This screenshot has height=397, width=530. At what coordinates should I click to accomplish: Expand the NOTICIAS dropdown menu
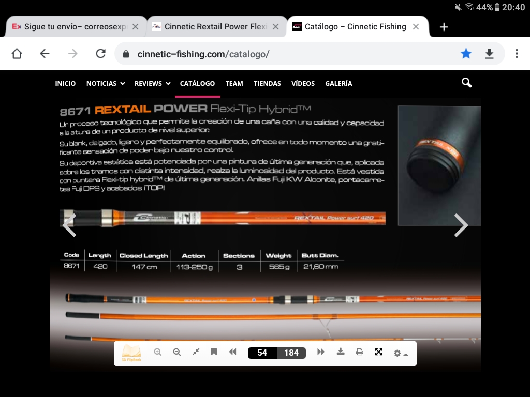point(105,83)
